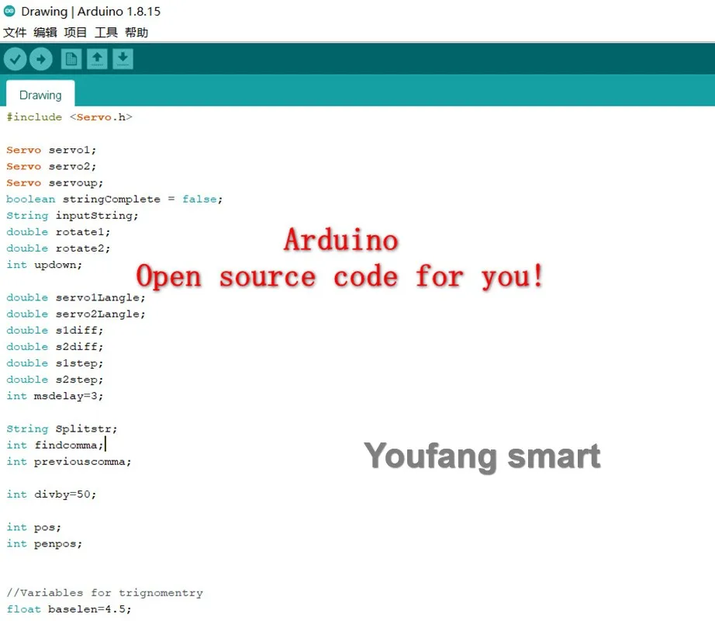Click the line 'int previouscomma;'
715x621 pixels.
coord(69,462)
